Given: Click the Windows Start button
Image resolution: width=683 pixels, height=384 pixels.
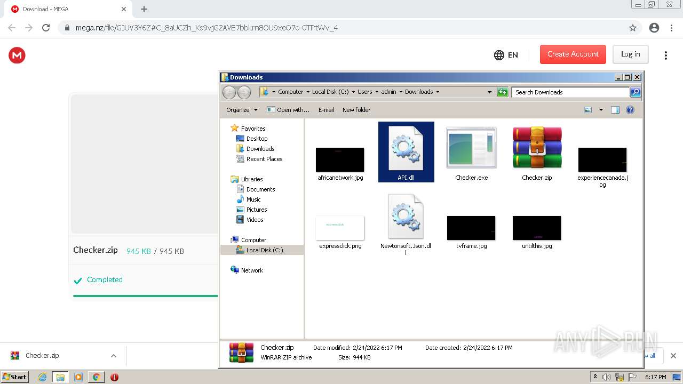Looking at the screenshot, I should [14, 377].
